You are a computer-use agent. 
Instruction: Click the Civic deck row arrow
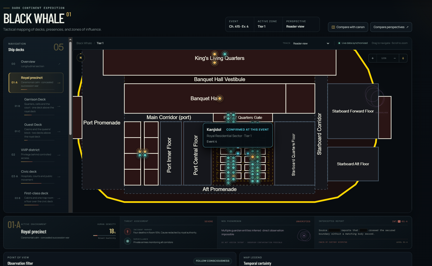[x=59, y=176]
